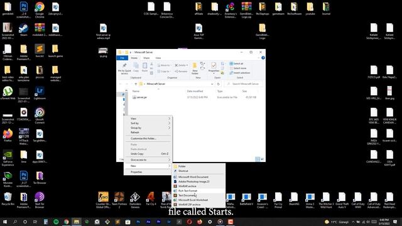The width and height of the screenshot is (402, 226).
Task: Click the Minecraft Server address path
Action: (x=156, y=83)
